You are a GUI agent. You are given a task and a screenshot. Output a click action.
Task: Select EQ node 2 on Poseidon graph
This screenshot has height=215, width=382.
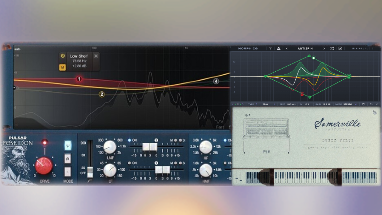pyautogui.click(x=102, y=94)
